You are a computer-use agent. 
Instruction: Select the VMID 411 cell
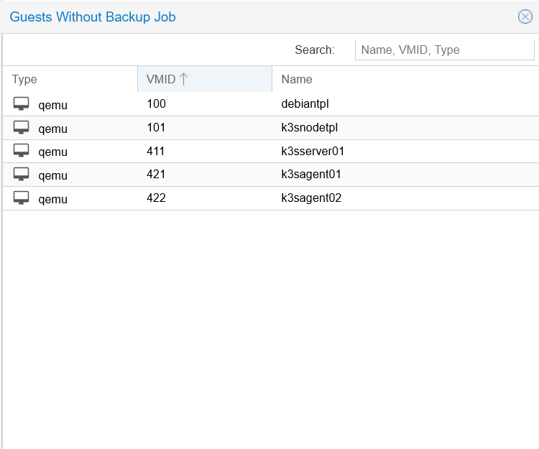(156, 152)
